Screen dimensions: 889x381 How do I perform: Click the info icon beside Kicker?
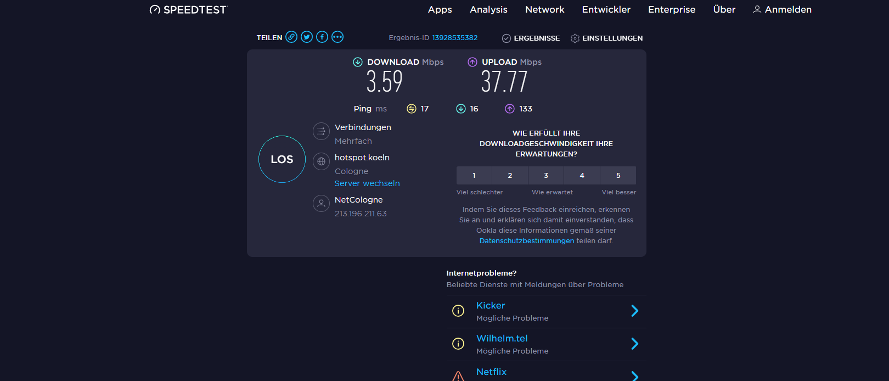click(x=458, y=311)
